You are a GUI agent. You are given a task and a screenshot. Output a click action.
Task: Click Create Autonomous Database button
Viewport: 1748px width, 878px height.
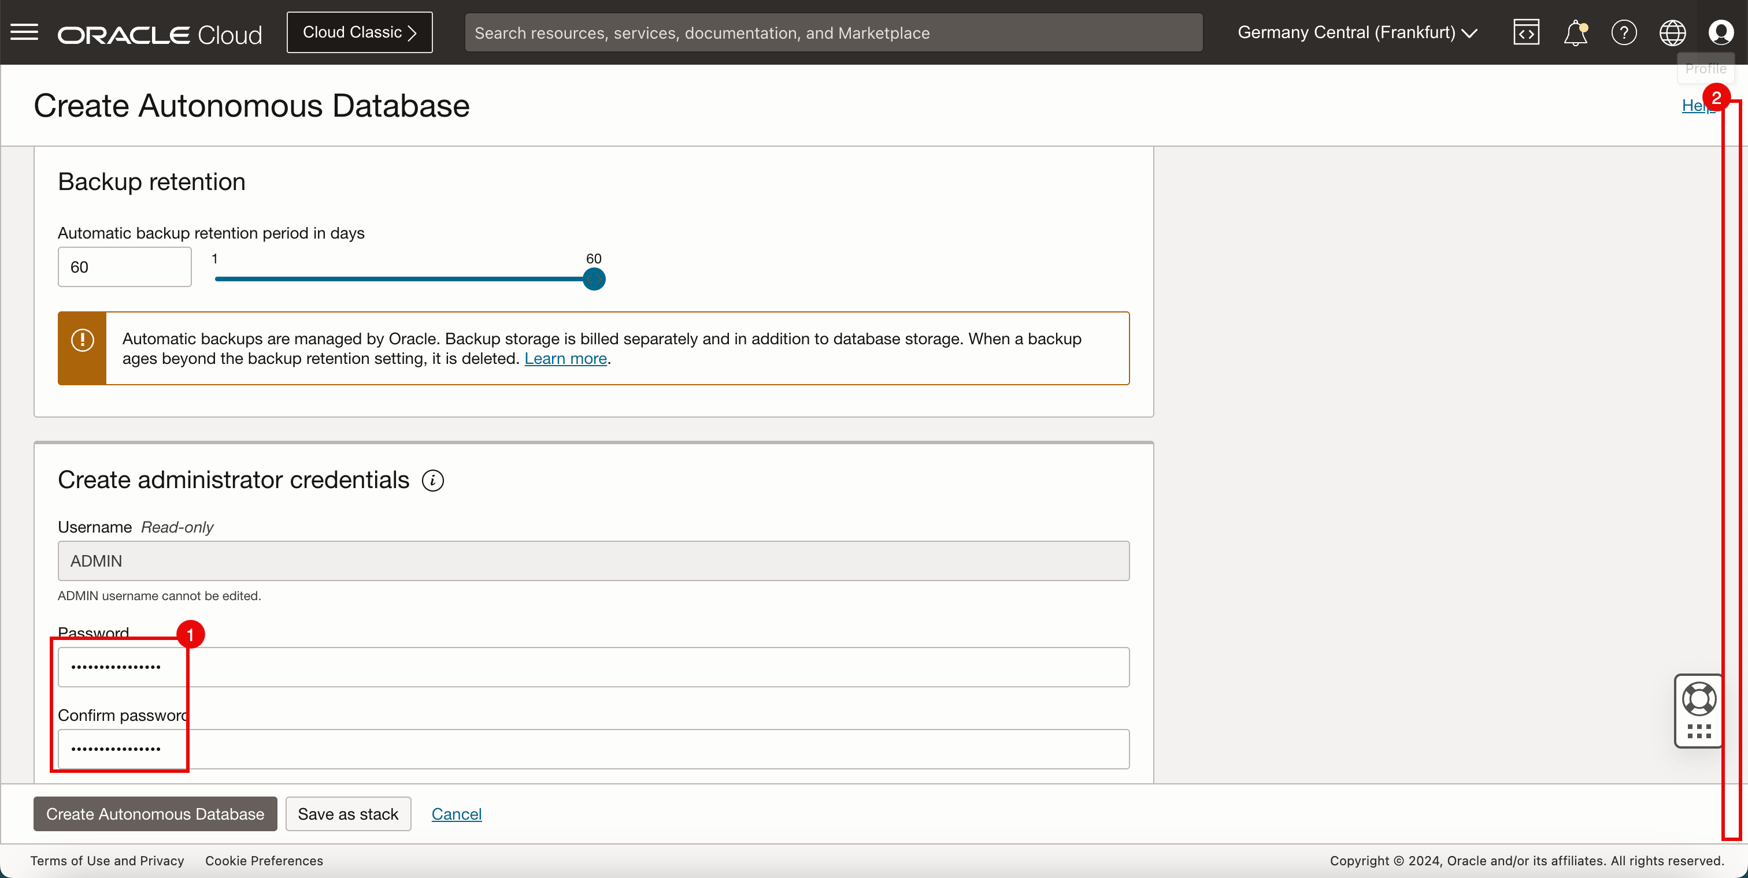(x=155, y=813)
